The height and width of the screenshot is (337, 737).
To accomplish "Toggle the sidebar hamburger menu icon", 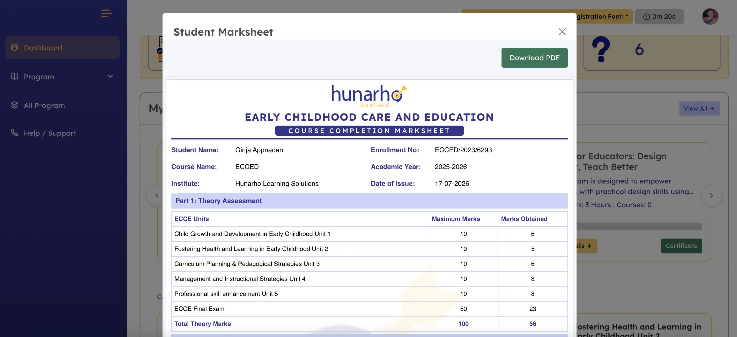I will tap(106, 13).
